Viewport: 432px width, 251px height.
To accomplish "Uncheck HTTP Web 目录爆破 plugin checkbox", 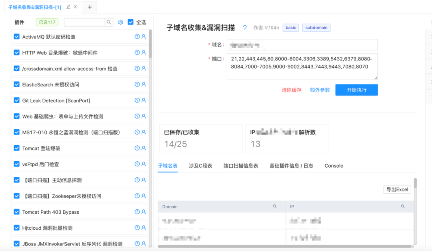I will point(16,52).
